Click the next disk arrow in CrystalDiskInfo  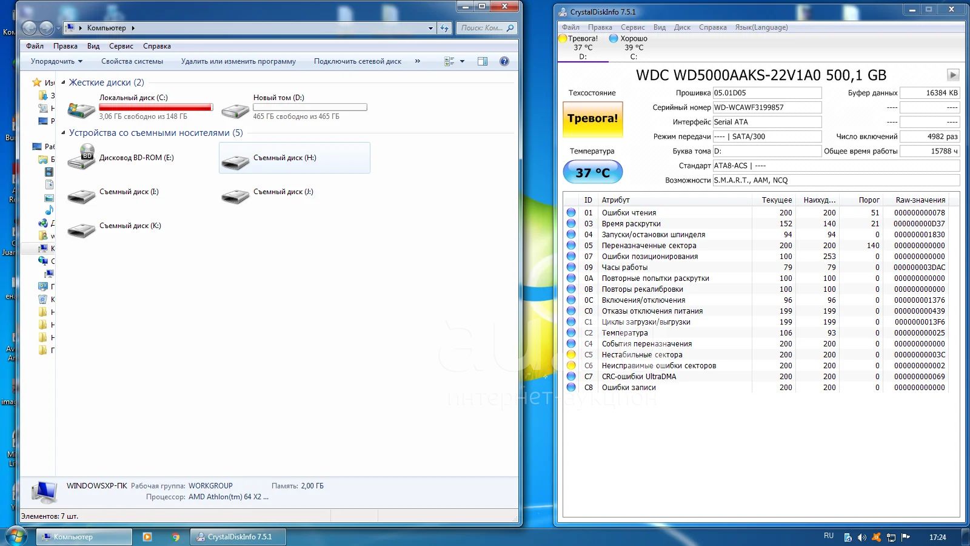[x=953, y=75]
